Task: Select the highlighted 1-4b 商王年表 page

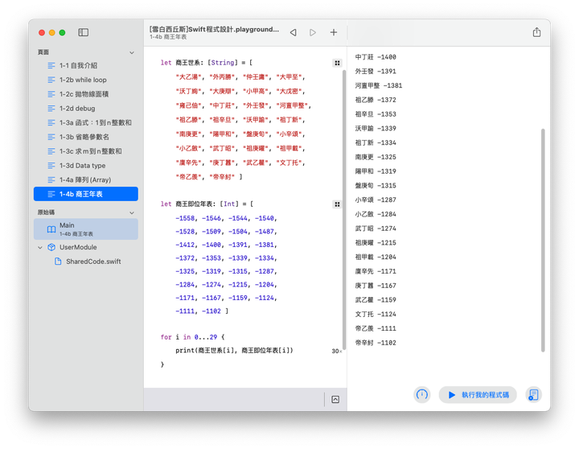Action: pos(86,194)
